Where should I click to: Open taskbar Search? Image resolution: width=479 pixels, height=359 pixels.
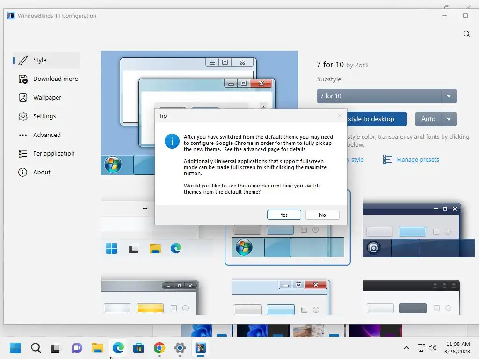(36, 348)
